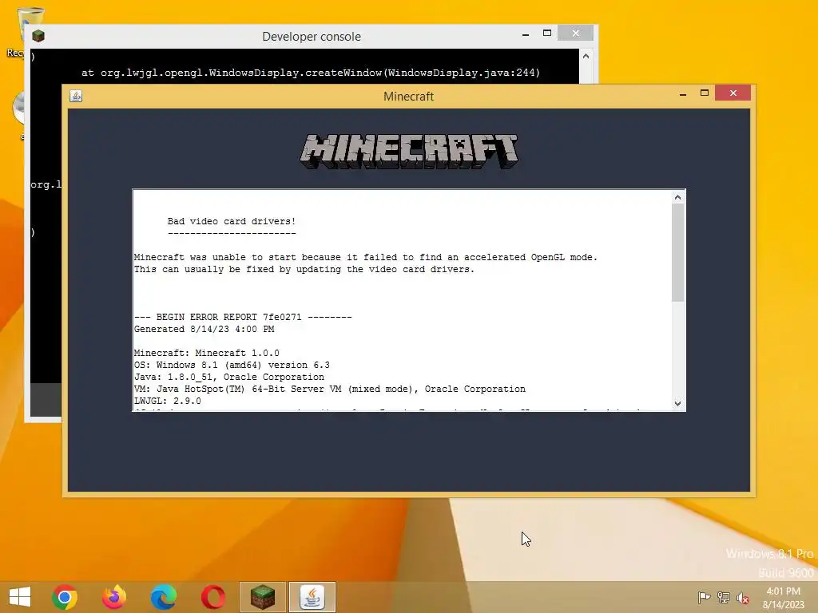Click 'OS: Windows 8.1 (amd64)' line
Screen dimensions: 818x613
click(232, 365)
